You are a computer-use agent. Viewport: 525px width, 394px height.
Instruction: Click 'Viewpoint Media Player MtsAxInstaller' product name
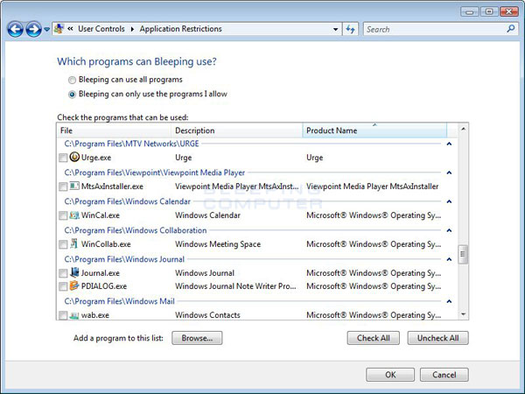(x=373, y=186)
